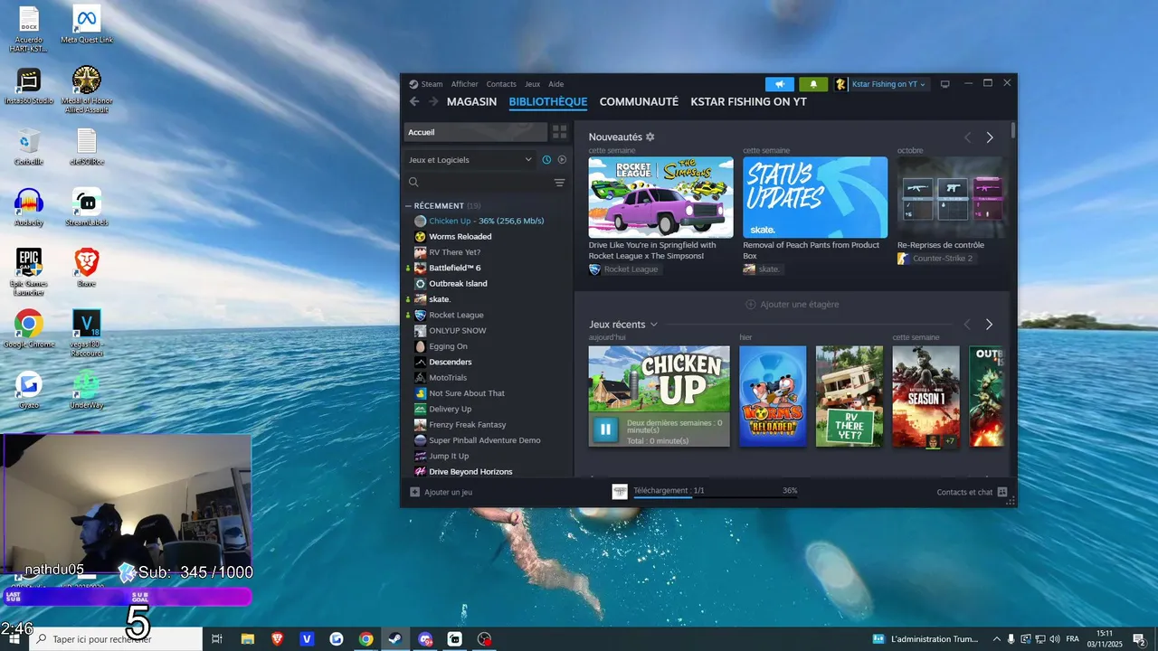This screenshot has height=651, width=1158.
Task: Expand the Jeux récents shelf dropdown
Action: tap(653, 325)
